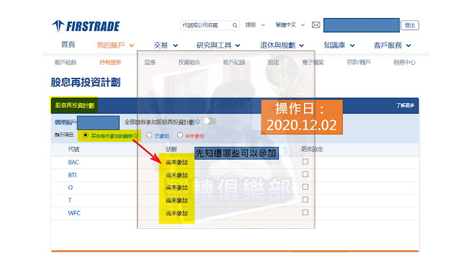Open the T stock symbol link

[70, 200]
